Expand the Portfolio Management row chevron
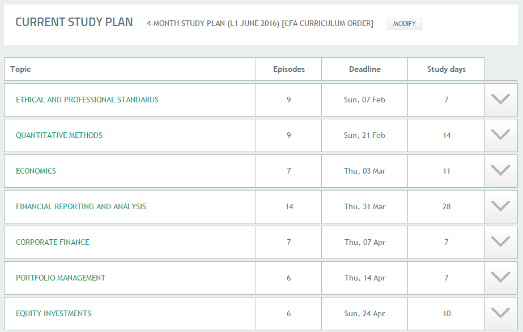The image size is (523, 332). pos(501,278)
